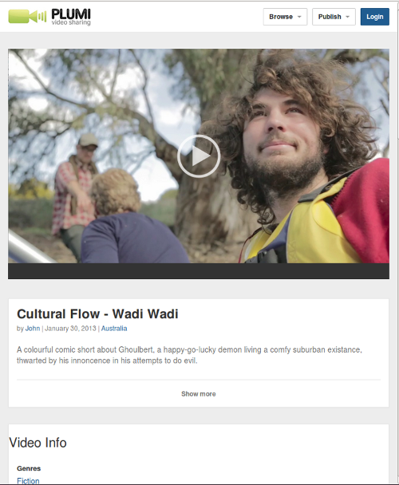Click the caret arrow next to Browse
This screenshot has width=399, height=485.
(299, 17)
